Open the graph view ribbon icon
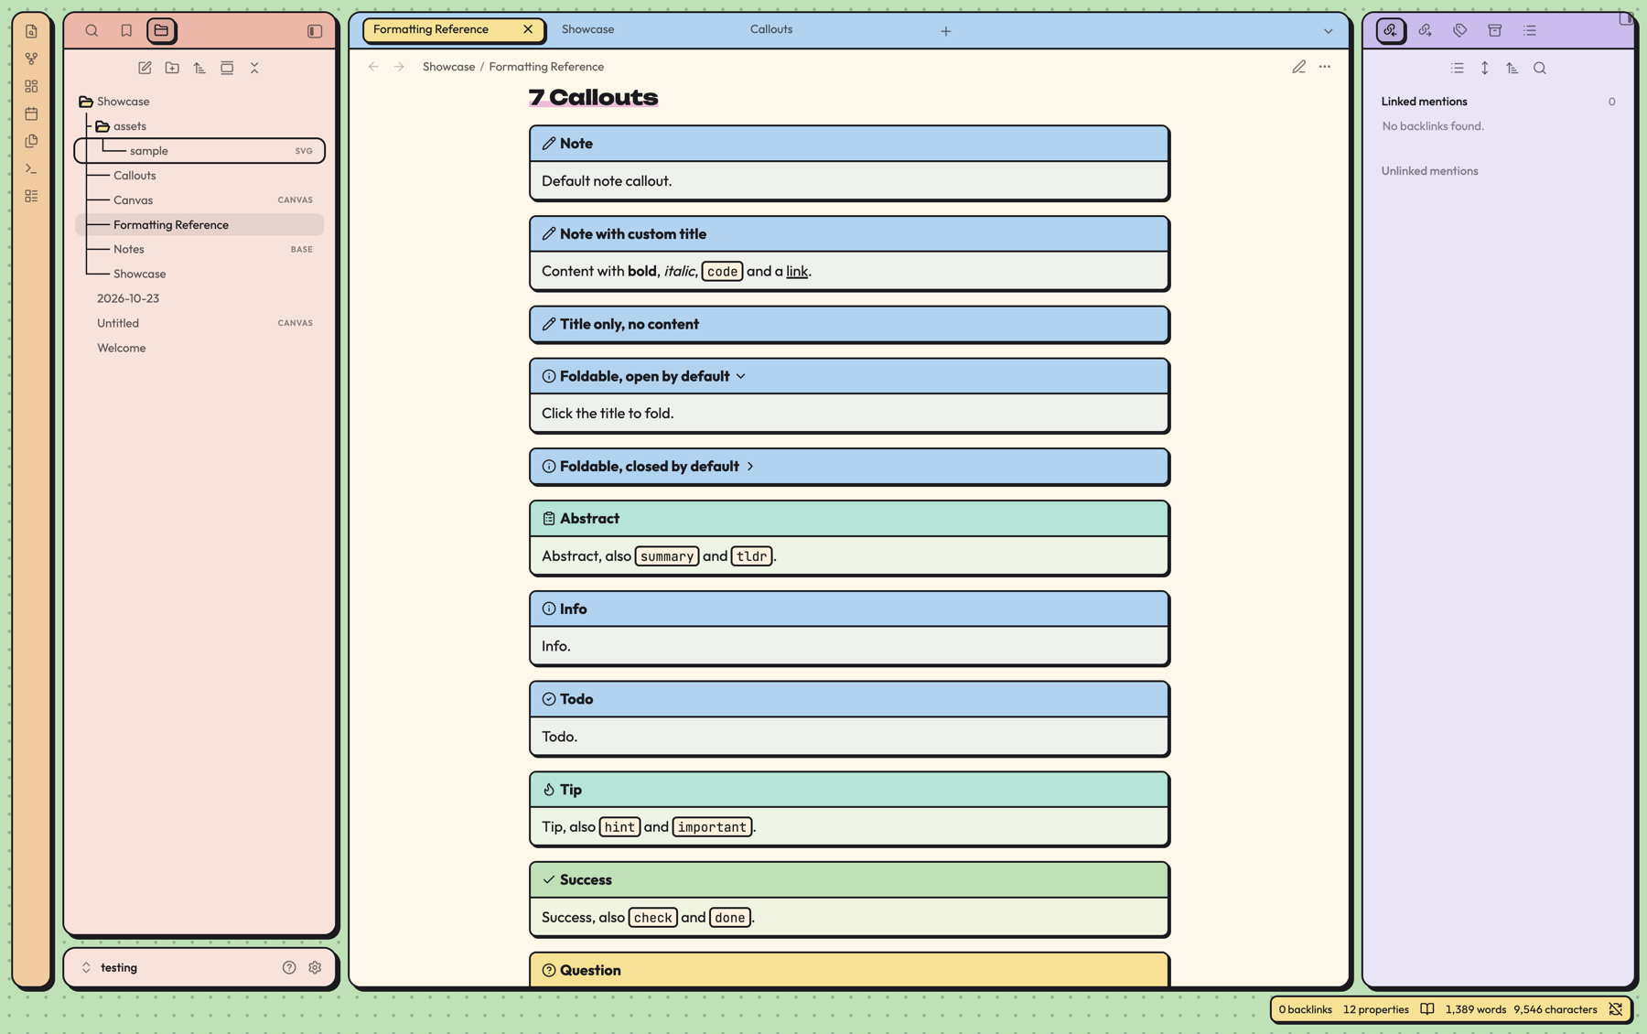Viewport: 1647px width, 1034px height. pyautogui.click(x=31, y=59)
